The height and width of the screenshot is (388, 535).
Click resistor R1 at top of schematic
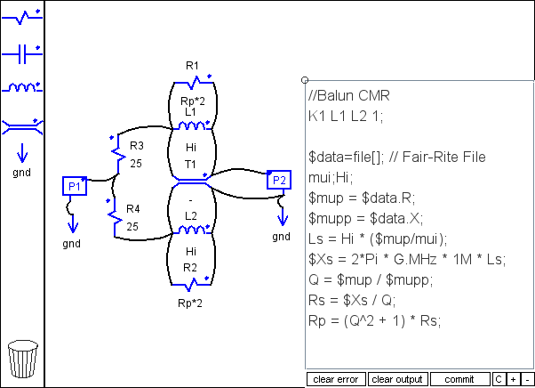[194, 83]
